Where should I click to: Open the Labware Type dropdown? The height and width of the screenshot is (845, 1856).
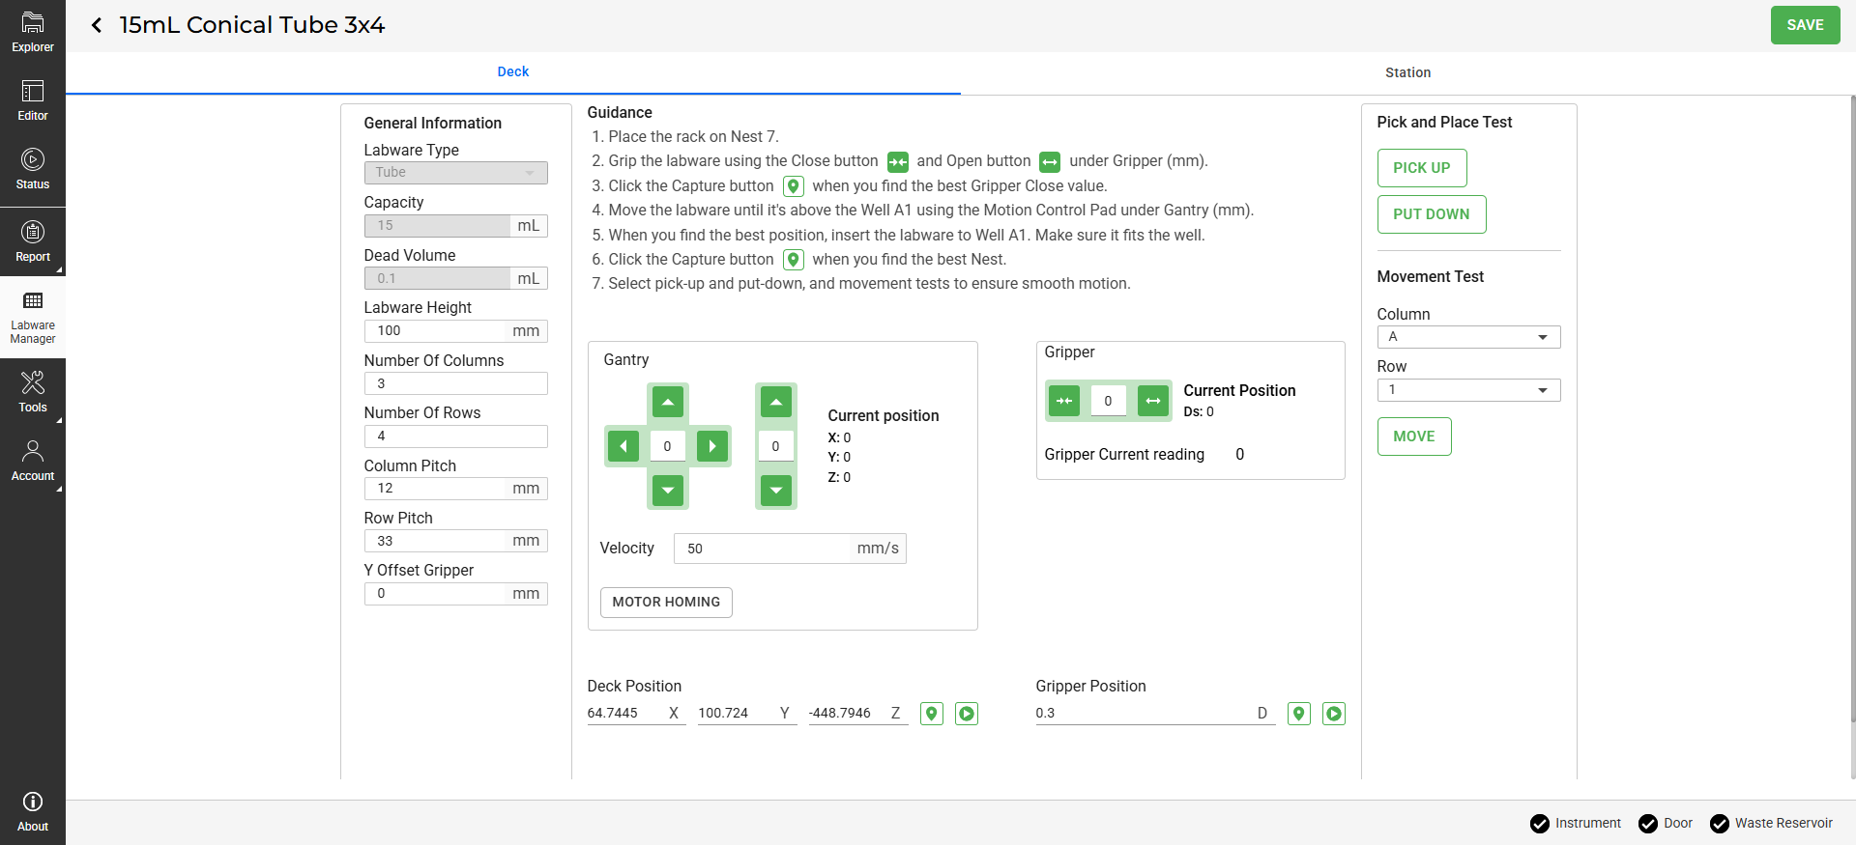455,173
